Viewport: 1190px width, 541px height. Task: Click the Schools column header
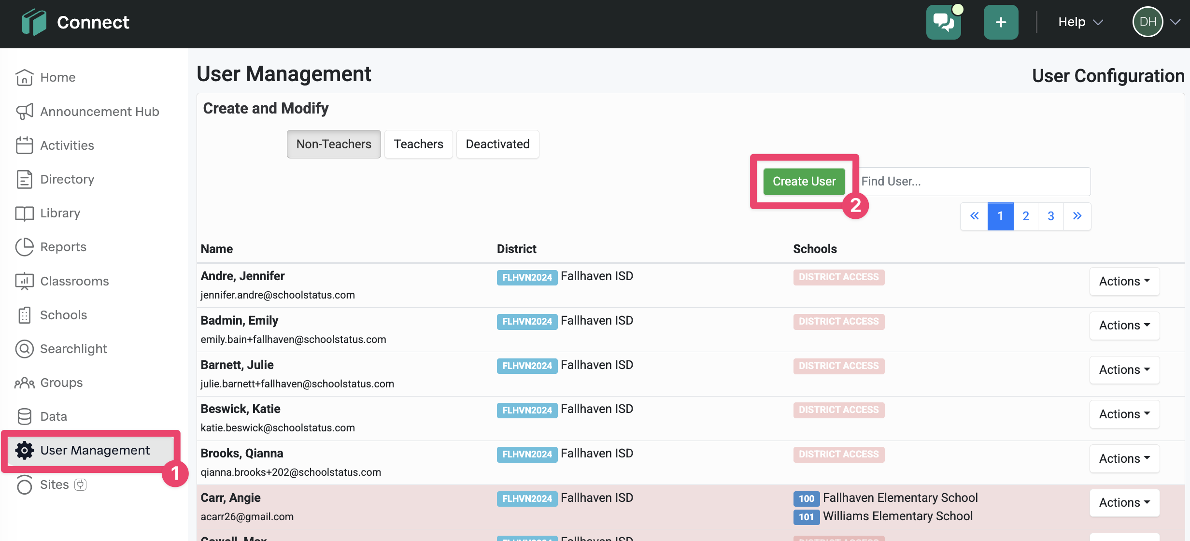pyautogui.click(x=815, y=249)
